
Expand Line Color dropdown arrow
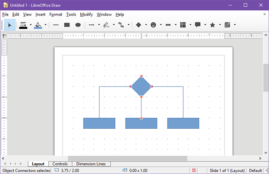pos(31,25)
